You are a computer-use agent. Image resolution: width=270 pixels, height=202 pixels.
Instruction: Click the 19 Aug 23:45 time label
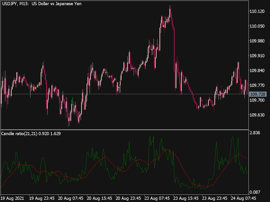(x=42, y=198)
